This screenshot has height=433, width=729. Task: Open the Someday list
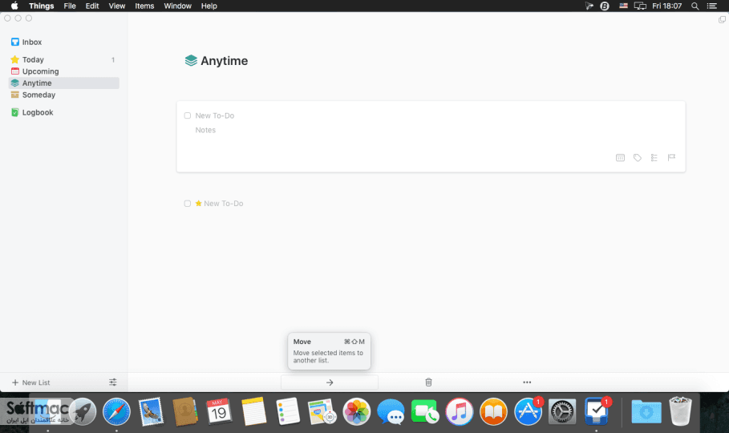click(x=63, y=95)
